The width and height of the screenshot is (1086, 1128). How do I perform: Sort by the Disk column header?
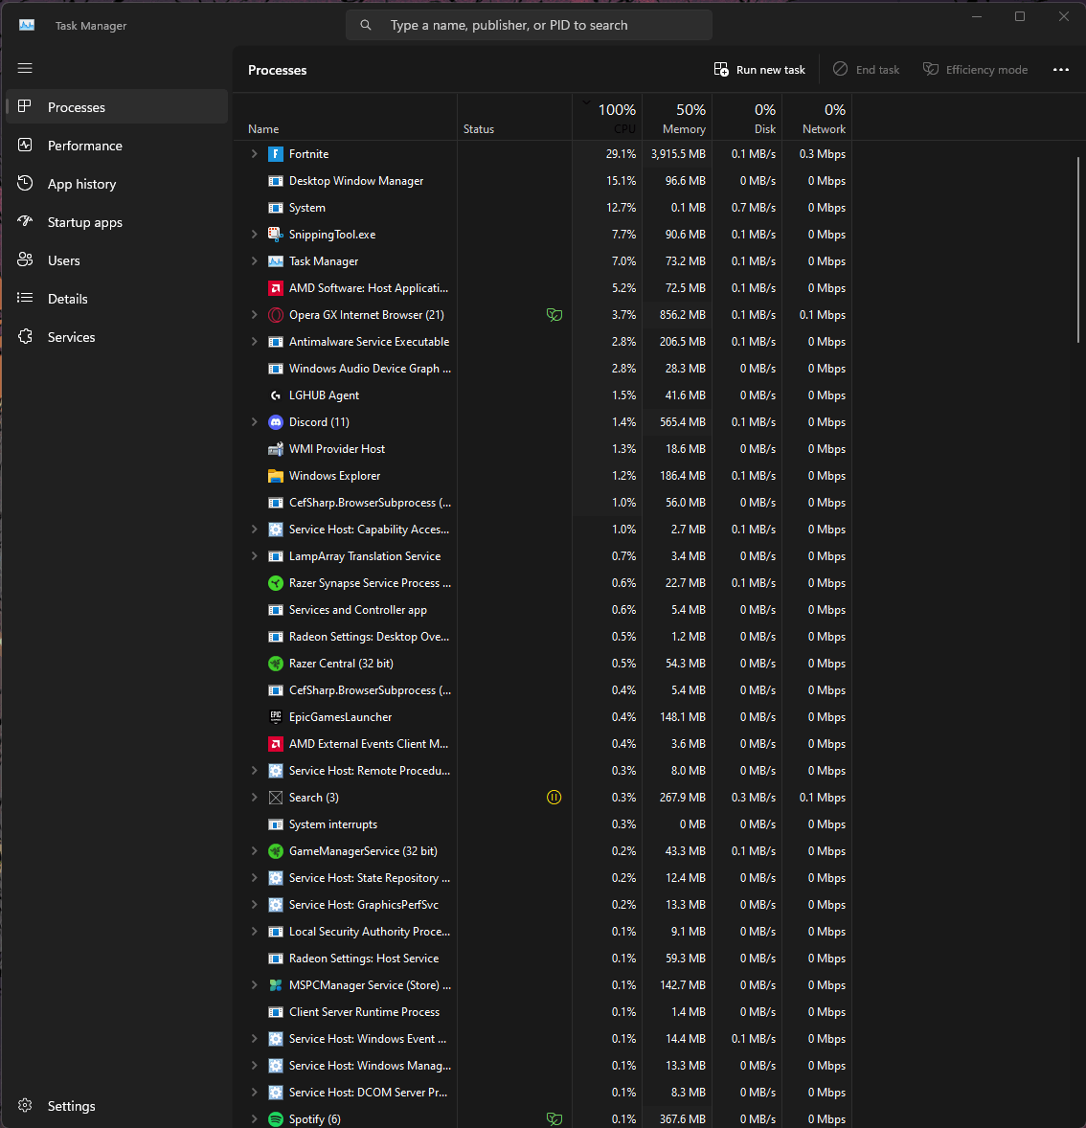(x=747, y=117)
